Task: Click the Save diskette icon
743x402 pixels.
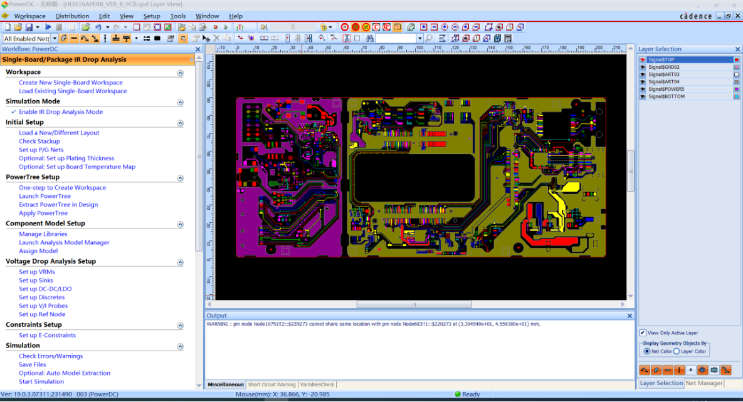Action: coord(29,27)
